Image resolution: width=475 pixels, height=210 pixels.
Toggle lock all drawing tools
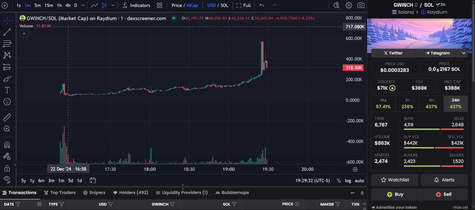[7, 168]
